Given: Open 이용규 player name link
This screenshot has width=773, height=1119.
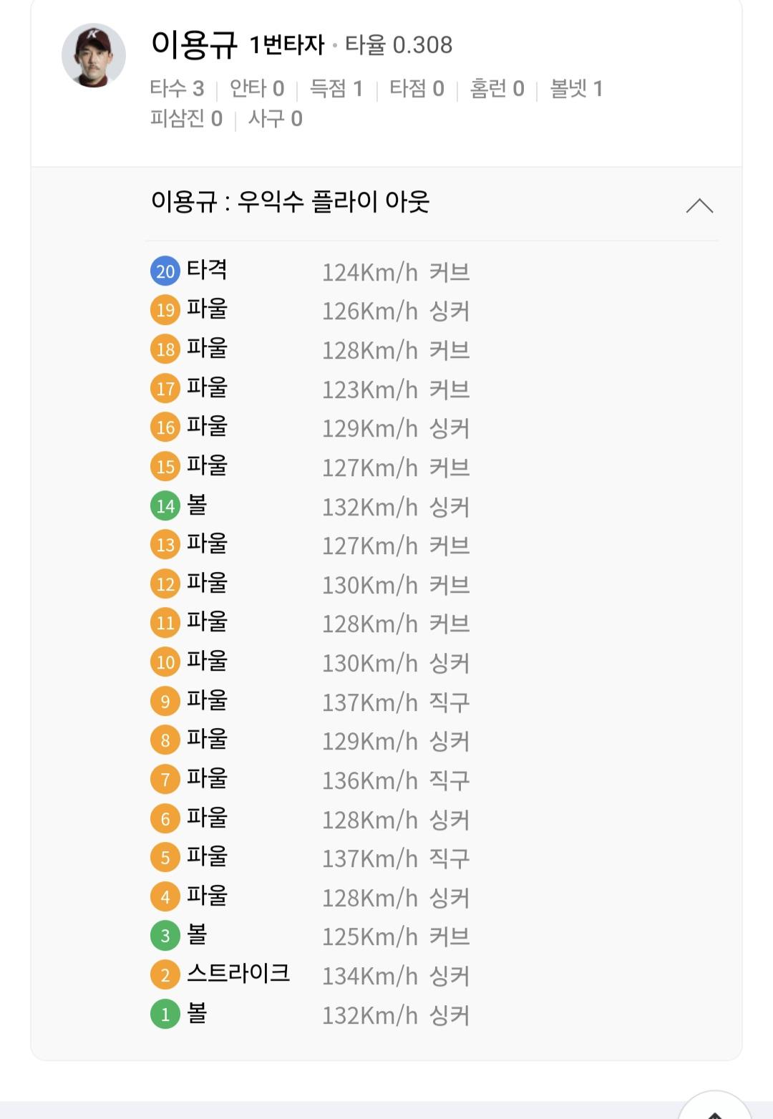Looking at the screenshot, I should tap(194, 44).
